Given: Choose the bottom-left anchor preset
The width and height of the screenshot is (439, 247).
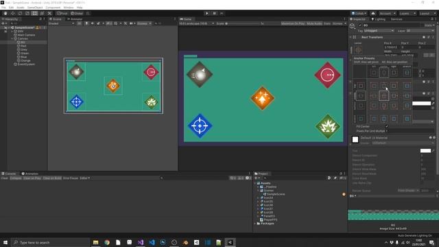Looking at the screenshot, I should point(374,106).
